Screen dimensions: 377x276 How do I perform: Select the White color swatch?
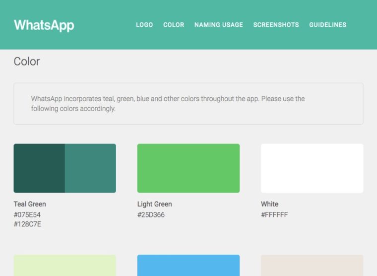[312, 168]
